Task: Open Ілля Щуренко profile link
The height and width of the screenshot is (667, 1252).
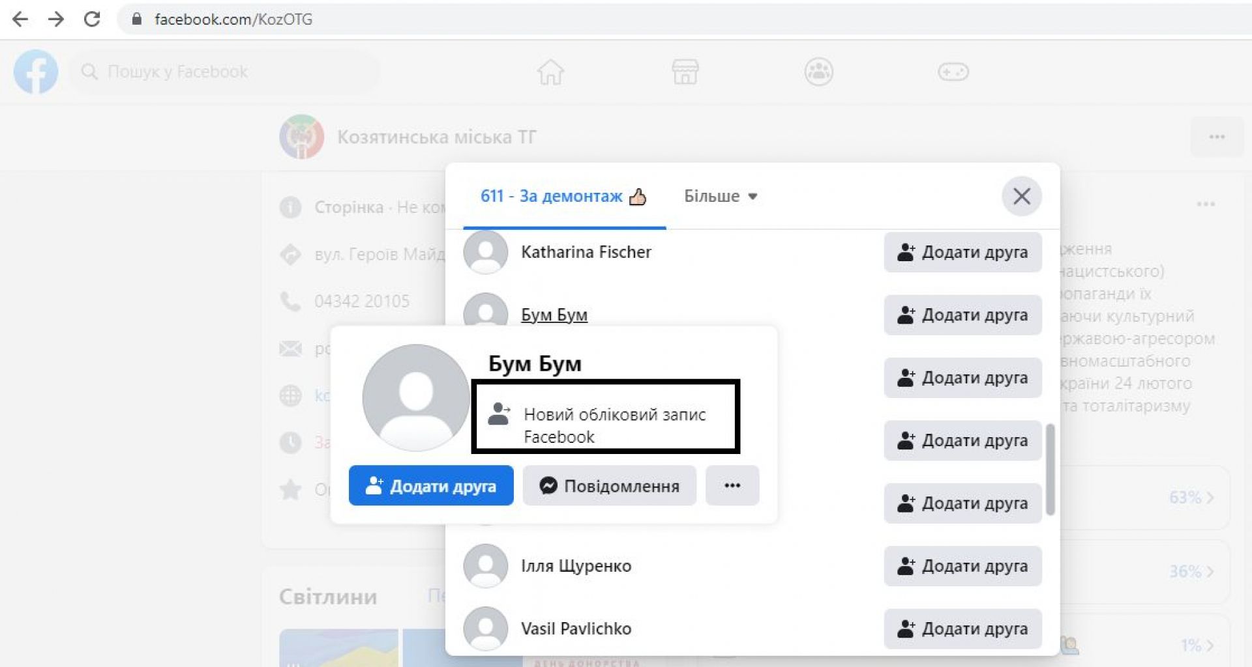Action: coord(576,566)
